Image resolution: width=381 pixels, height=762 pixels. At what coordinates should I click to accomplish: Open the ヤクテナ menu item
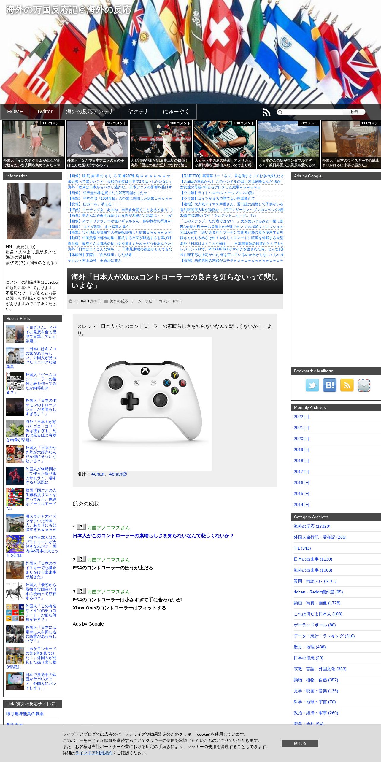[138, 112]
